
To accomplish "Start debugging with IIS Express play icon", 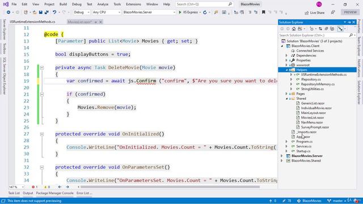I will coord(180,12).
